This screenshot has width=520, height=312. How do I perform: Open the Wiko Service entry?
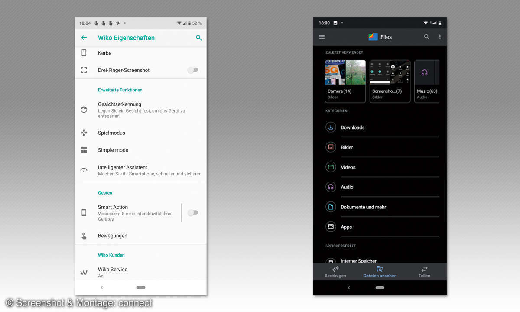click(x=141, y=272)
